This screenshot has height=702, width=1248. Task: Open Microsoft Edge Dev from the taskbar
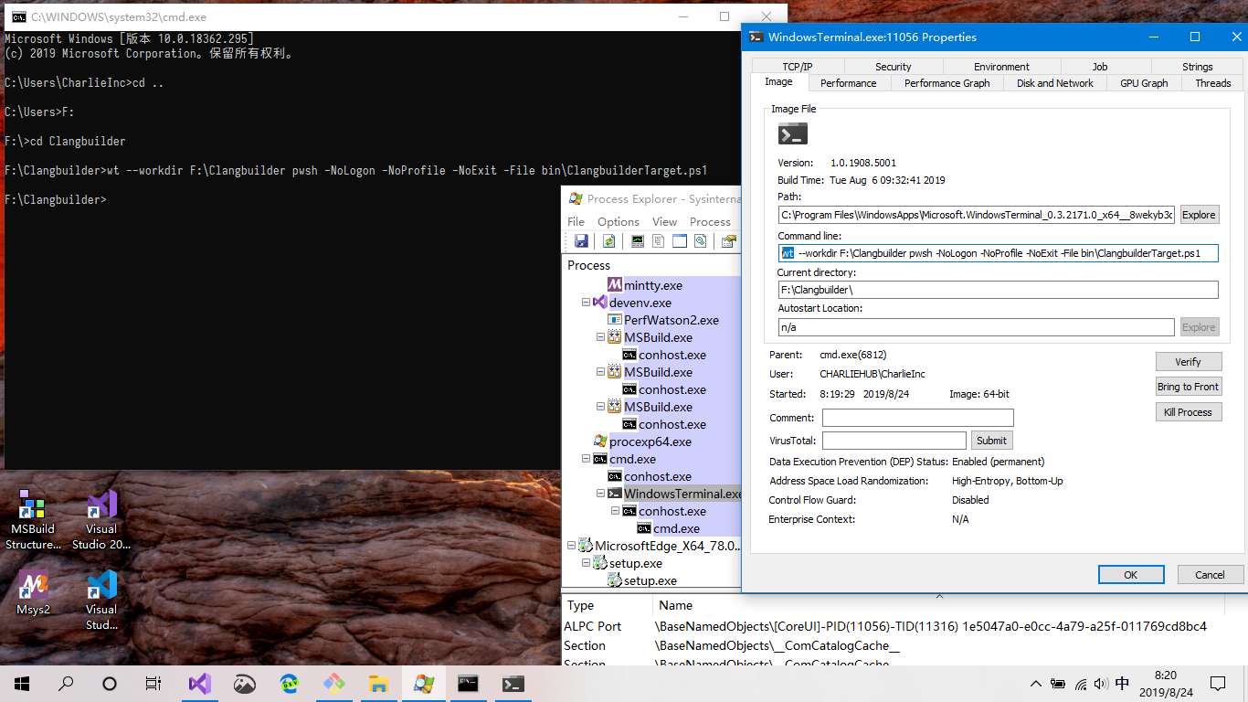click(289, 683)
